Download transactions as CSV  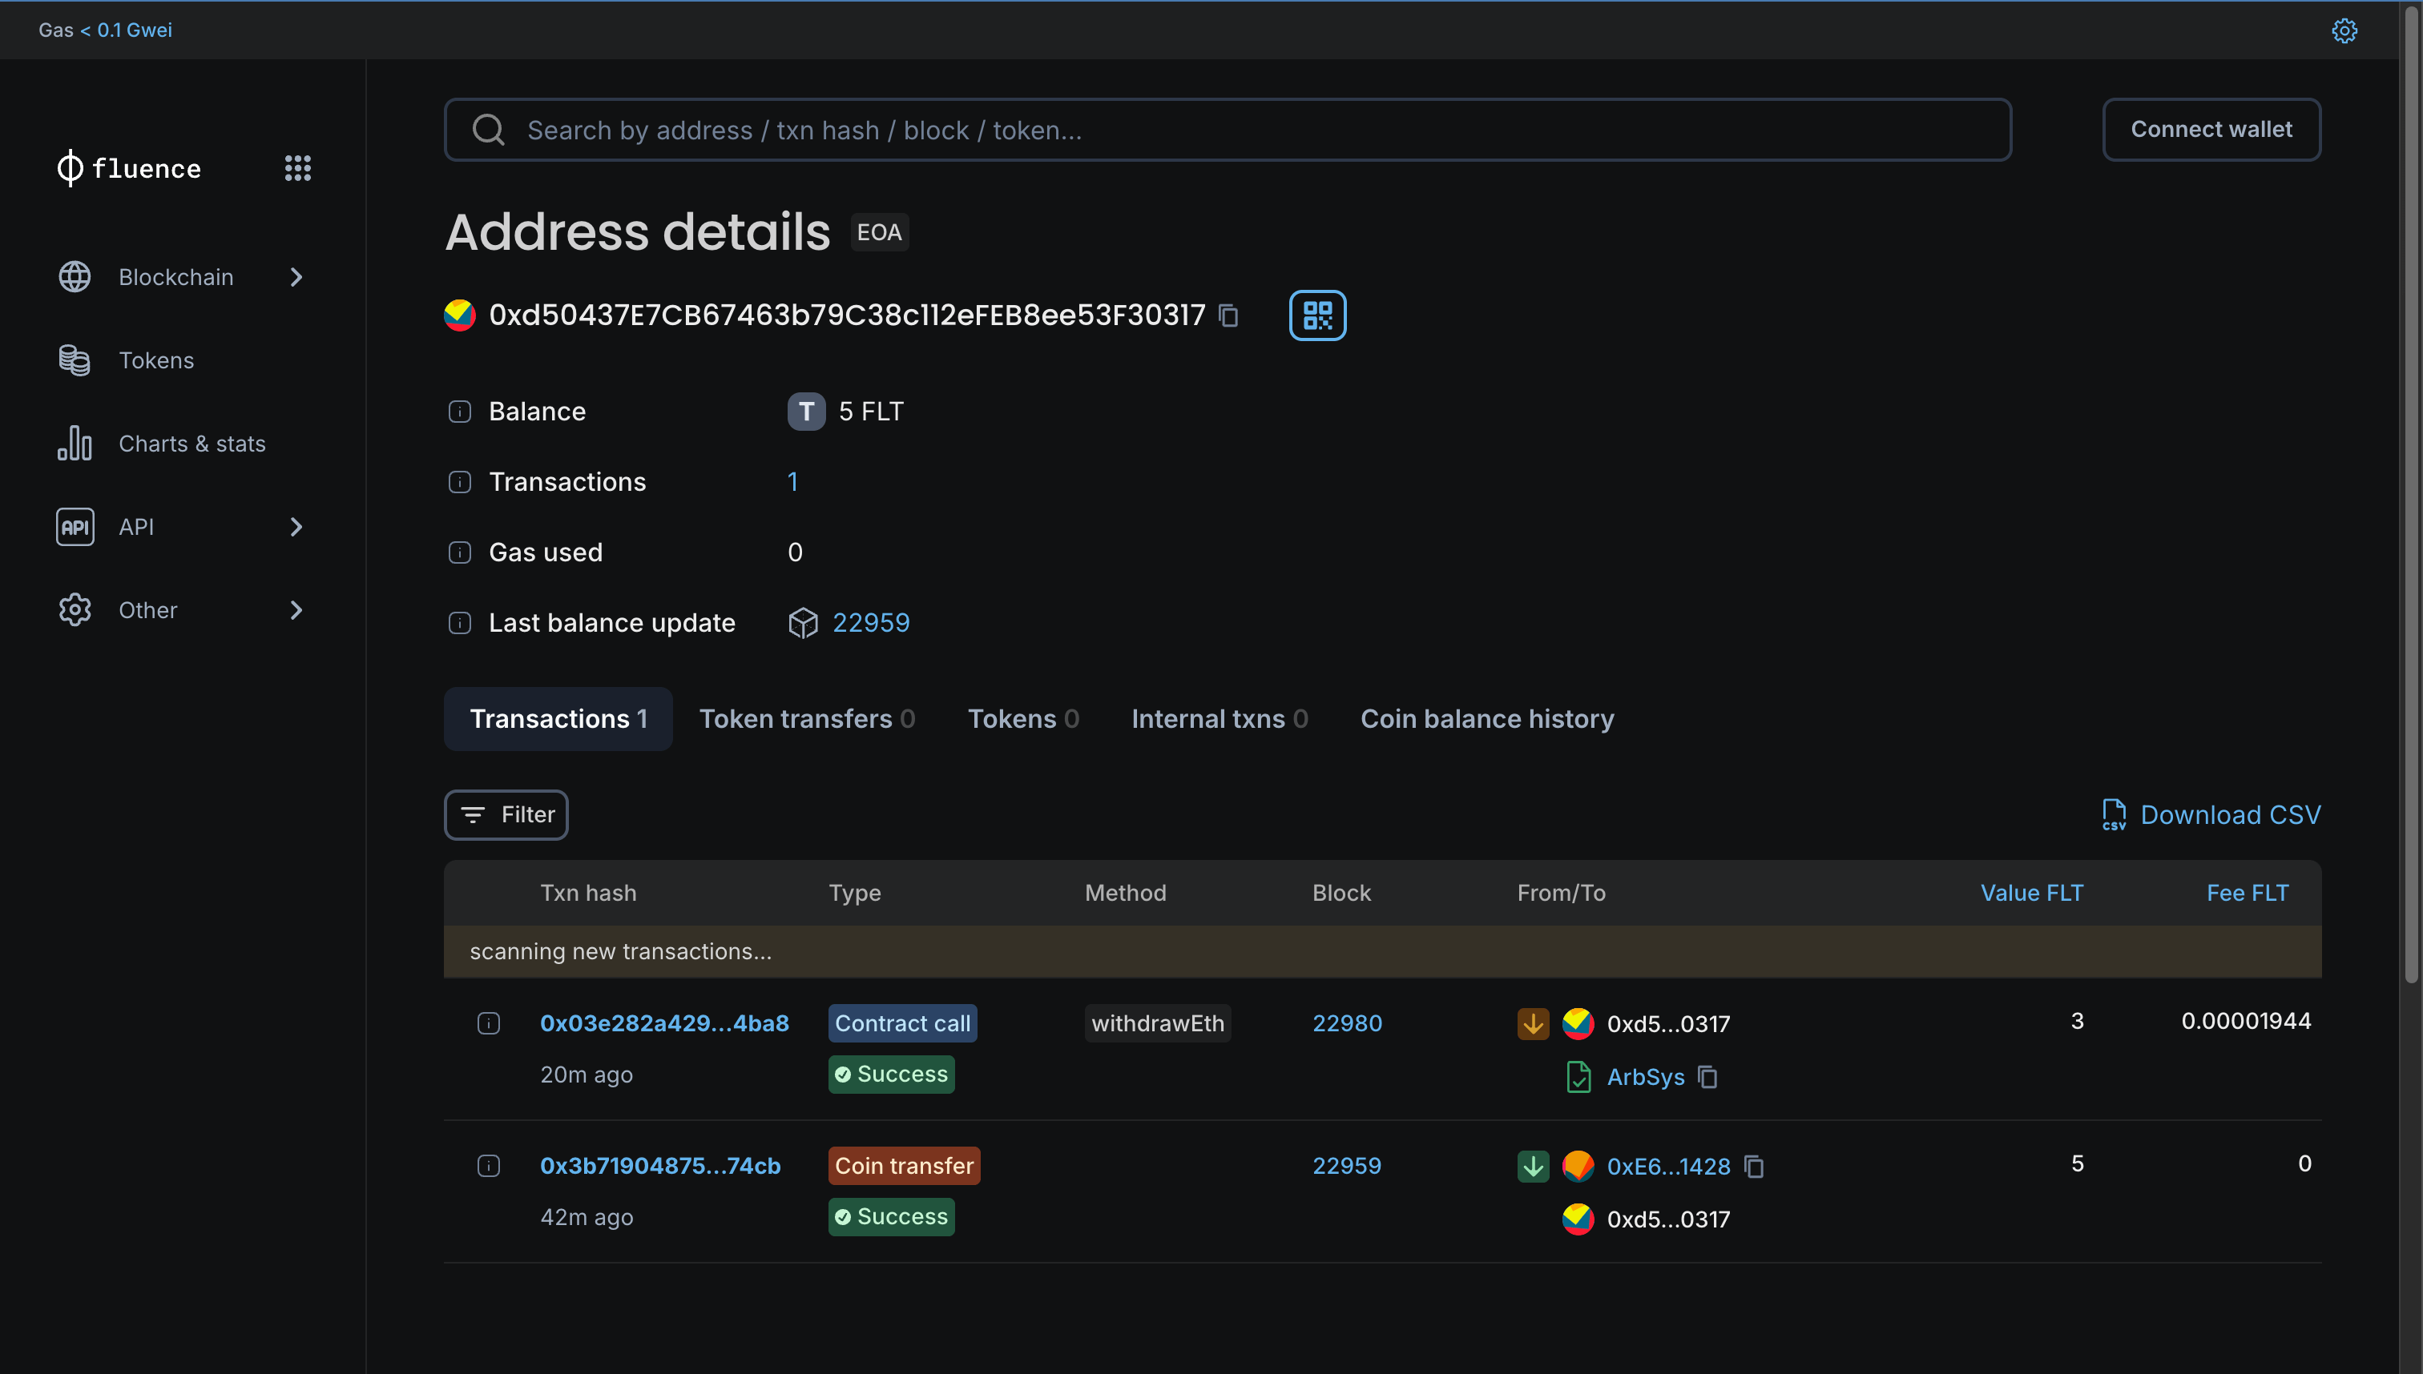tap(2229, 814)
